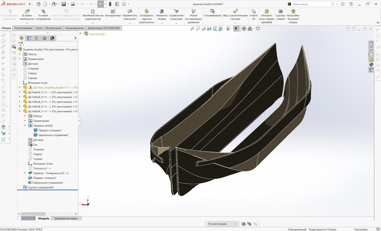Click Zoom to Fit magnifier icon
The height and width of the screenshot is (231, 381).
click(x=192, y=29)
